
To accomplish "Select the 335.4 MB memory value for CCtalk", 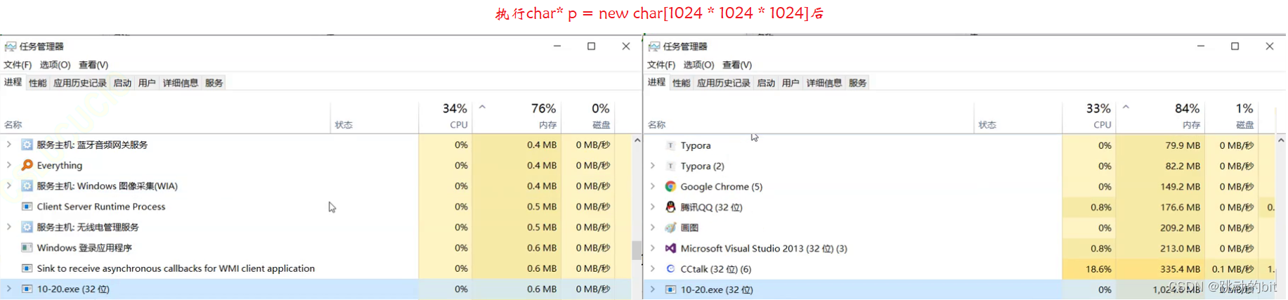I will (1160, 268).
